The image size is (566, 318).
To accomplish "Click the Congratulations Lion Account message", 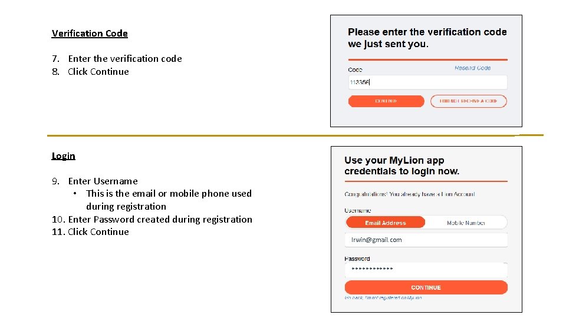I will point(409,194).
